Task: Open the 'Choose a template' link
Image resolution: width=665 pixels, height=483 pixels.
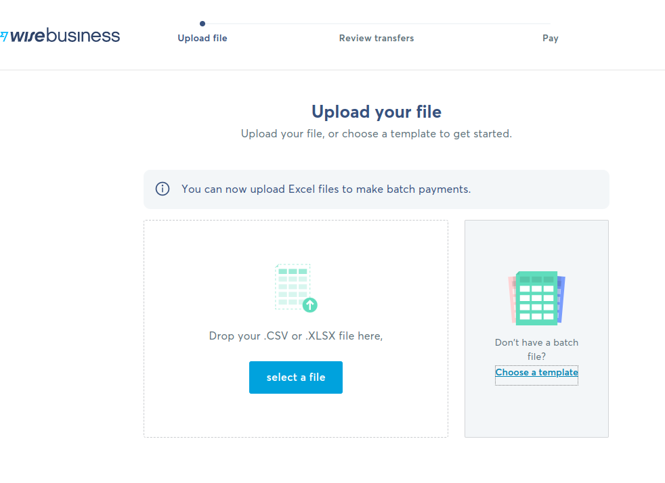Action: (x=536, y=373)
